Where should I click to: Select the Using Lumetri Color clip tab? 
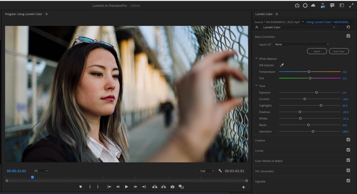(x=328, y=22)
